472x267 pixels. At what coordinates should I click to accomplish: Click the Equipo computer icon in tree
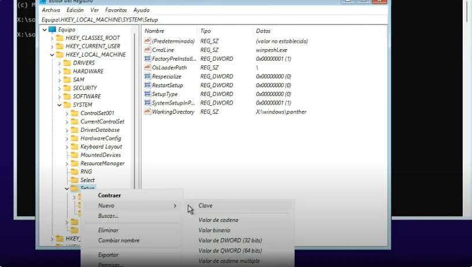[x=53, y=29]
